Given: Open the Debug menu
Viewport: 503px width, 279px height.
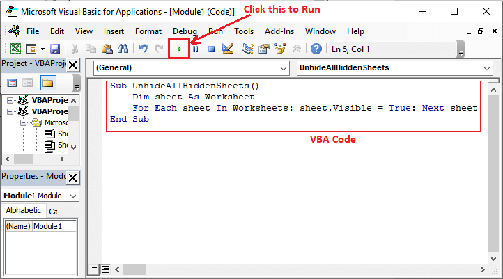Looking at the screenshot, I should tap(185, 31).
